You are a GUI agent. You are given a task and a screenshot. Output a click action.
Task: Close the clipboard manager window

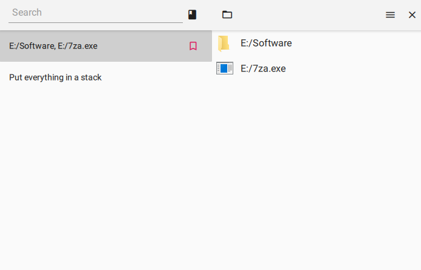click(412, 15)
